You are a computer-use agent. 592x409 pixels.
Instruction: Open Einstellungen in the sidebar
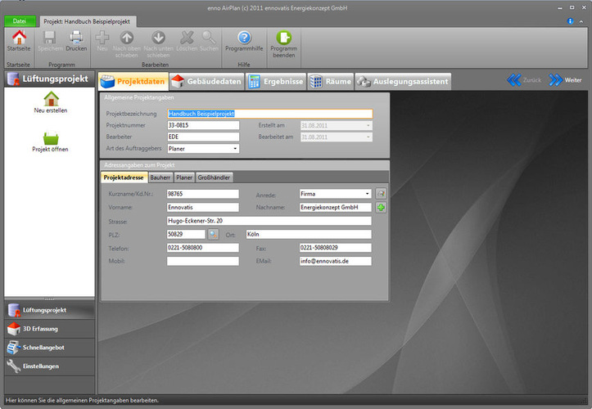41,366
